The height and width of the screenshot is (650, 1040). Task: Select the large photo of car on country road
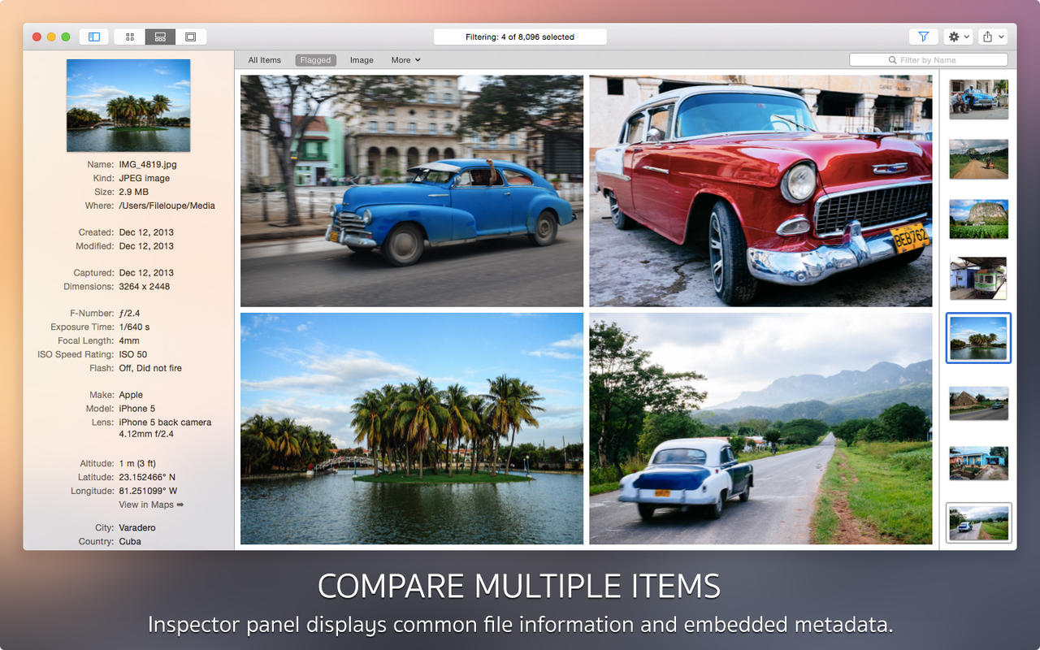(760, 428)
